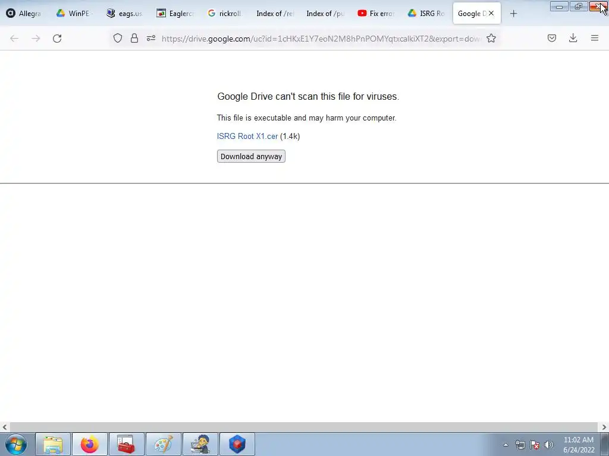
Task: Open the tracking protection shield icon
Action: pos(118,38)
